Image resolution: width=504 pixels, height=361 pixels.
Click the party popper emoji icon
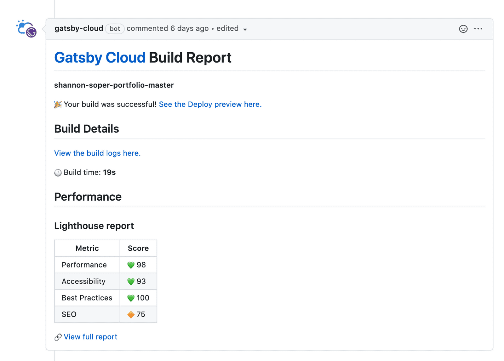(58, 105)
